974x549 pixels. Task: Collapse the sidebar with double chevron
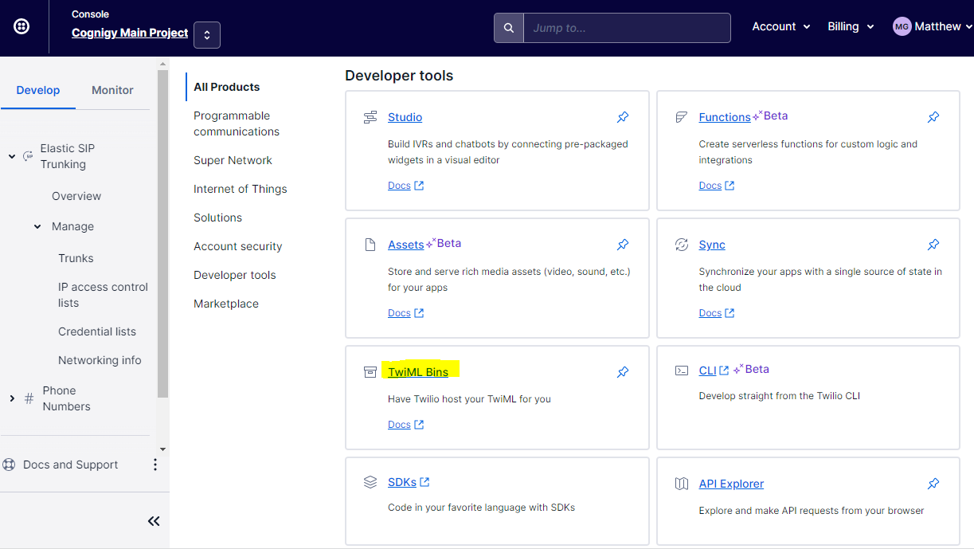[x=154, y=521]
